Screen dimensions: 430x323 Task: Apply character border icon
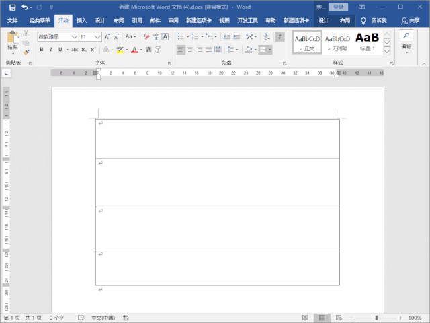pyautogui.click(x=165, y=37)
